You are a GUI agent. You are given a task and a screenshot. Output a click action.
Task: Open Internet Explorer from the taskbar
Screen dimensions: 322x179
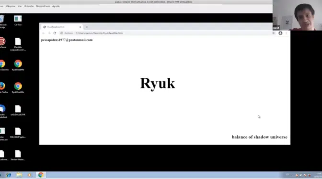[x=9, y=175]
